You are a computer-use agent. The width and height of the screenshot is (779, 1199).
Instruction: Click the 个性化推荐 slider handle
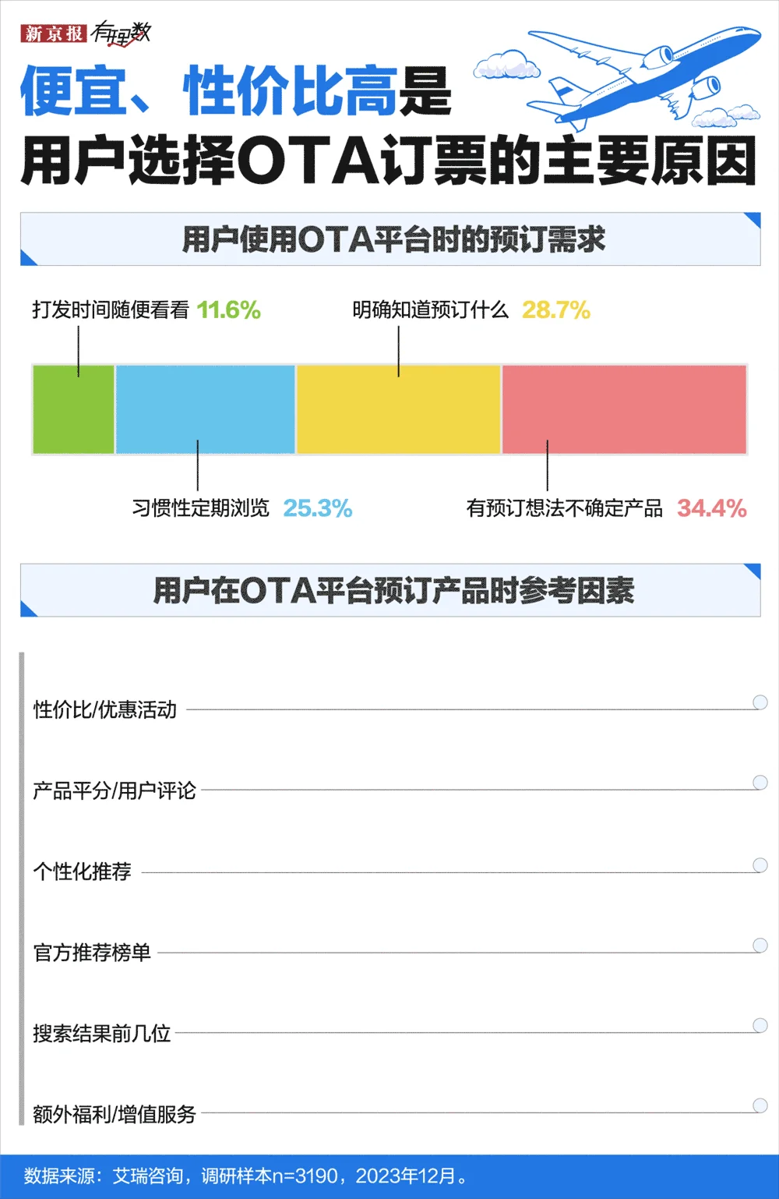tap(760, 865)
